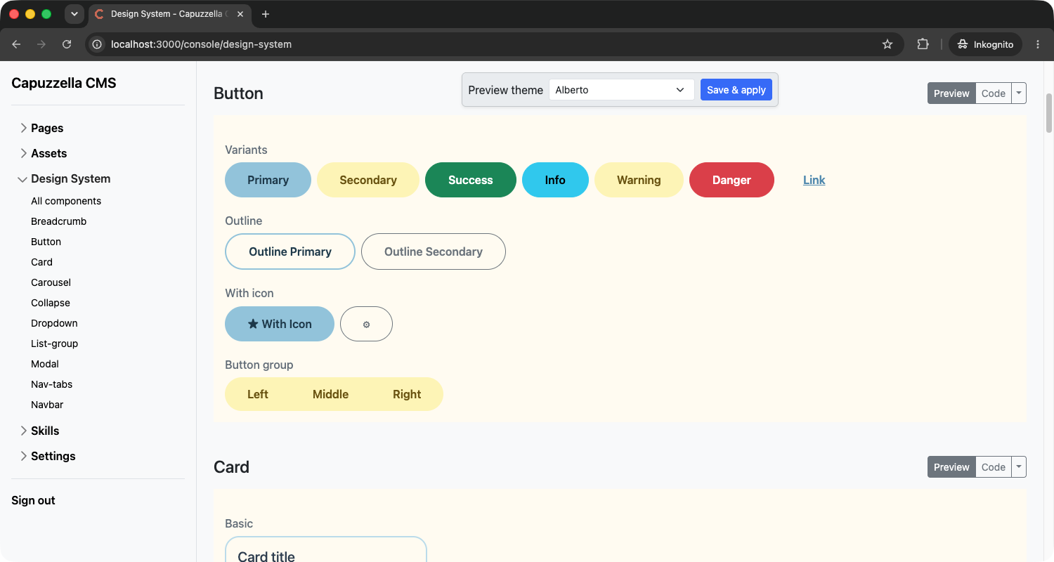Click Right in button group
Viewport: 1054px width, 562px height.
(407, 394)
